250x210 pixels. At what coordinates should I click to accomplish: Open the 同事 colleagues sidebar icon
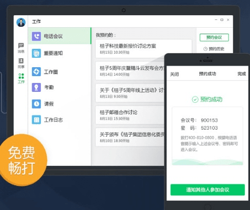[21, 63]
